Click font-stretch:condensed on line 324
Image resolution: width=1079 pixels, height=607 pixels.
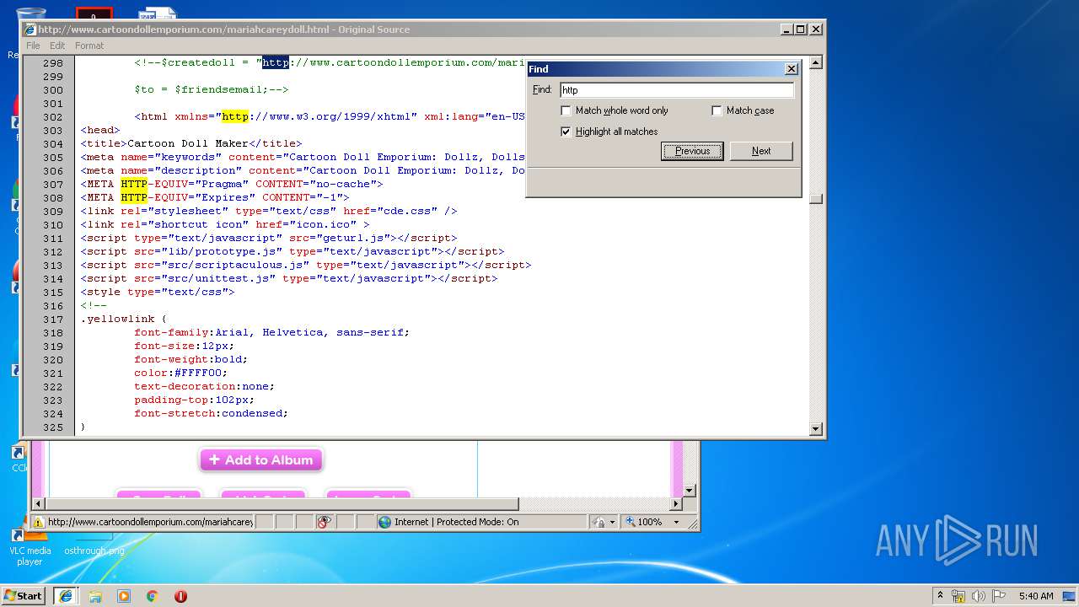[212, 413]
